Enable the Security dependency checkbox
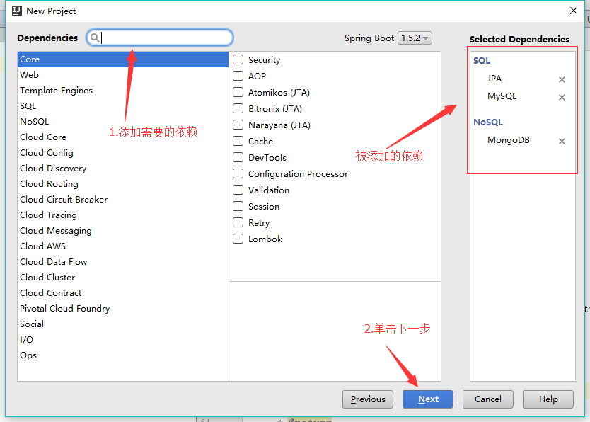The image size is (590, 422). [x=238, y=59]
